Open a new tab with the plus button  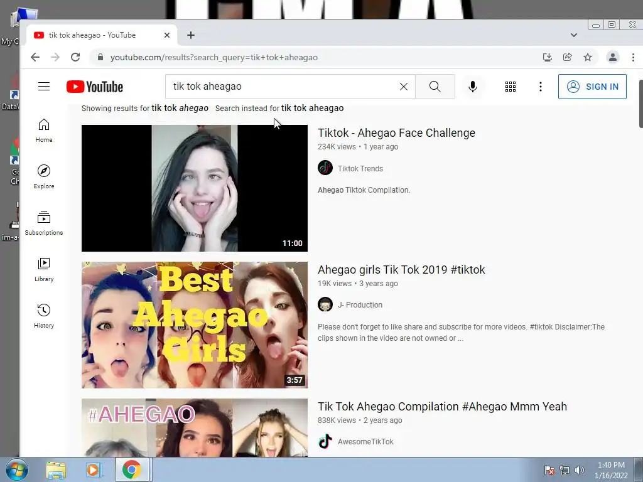[191, 35]
